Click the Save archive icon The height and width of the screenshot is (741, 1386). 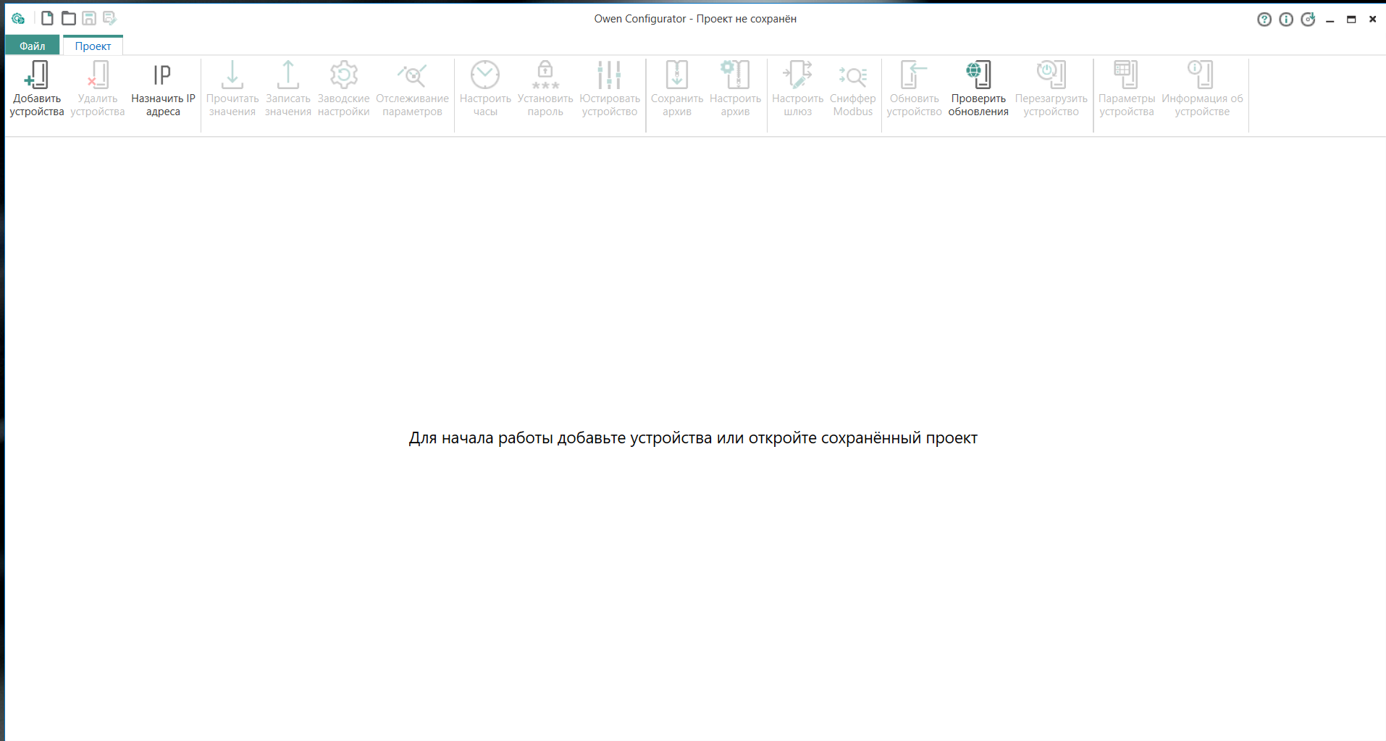pyautogui.click(x=677, y=75)
